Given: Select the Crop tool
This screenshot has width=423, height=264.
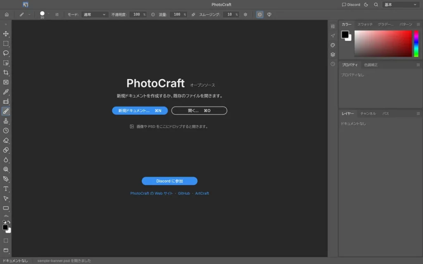Looking at the screenshot, I should (x=6, y=73).
